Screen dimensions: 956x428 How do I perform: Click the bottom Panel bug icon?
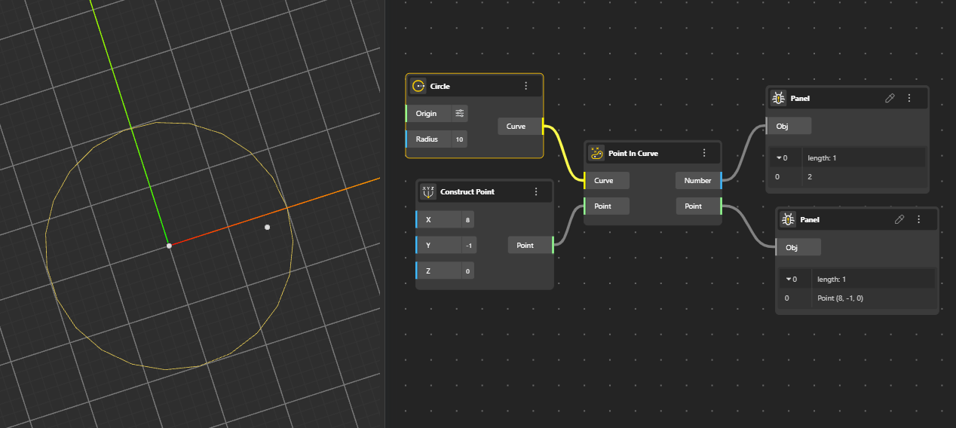(x=788, y=219)
